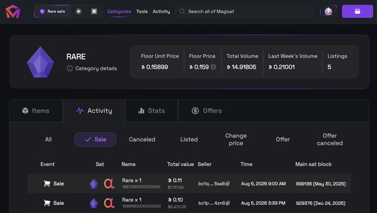Image resolution: width=377 pixels, height=213 pixels.
Task: Click the RARE purple gem image
Action: coord(40,62)
